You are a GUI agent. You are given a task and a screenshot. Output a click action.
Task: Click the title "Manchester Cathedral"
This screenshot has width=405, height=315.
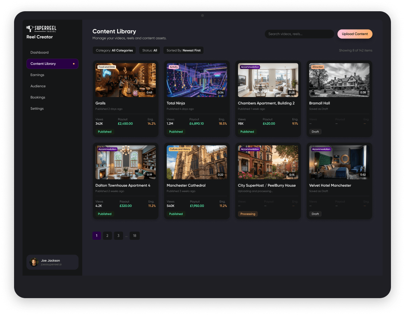coord(186,185)
